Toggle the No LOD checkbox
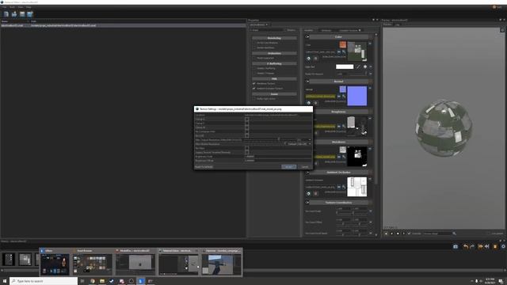This screenshot has width=507, height=285. [246, 135]
